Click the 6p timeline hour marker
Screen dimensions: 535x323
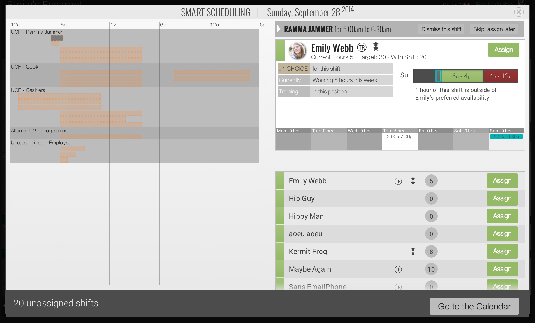point(163,25)
